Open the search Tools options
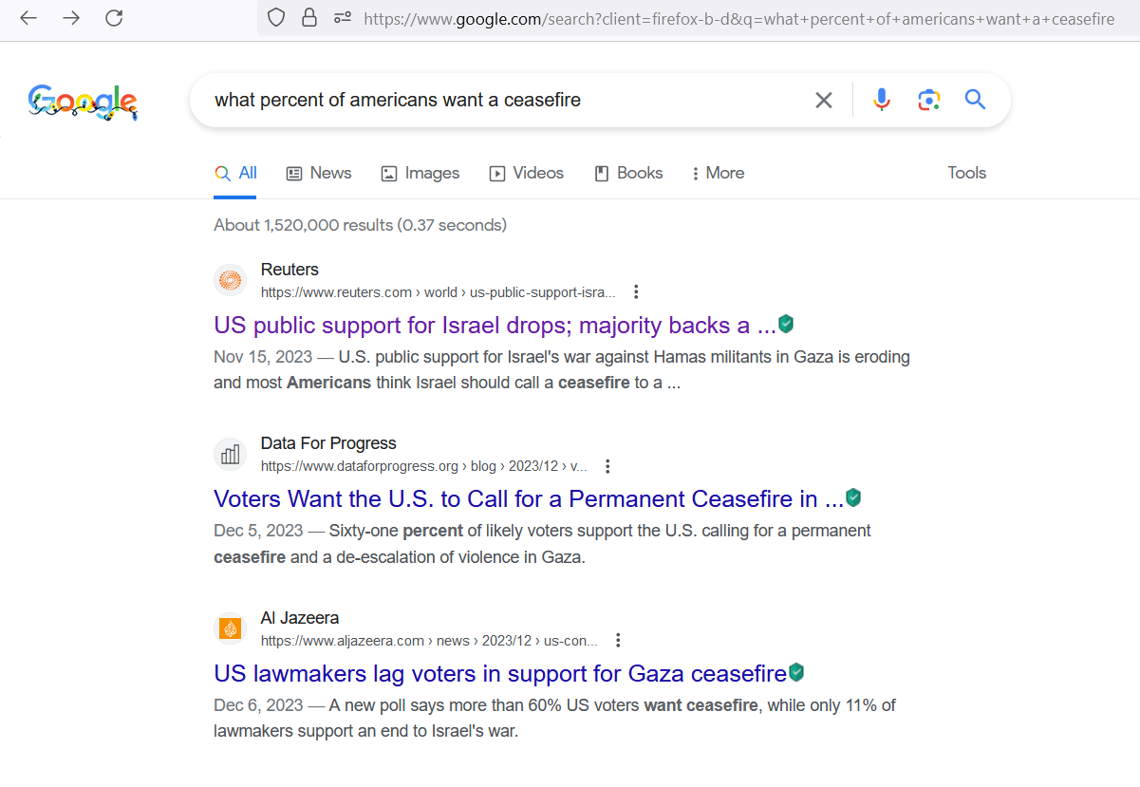Image resolution: width=1140 pixels, height=787 pixels. click(966, 173)
